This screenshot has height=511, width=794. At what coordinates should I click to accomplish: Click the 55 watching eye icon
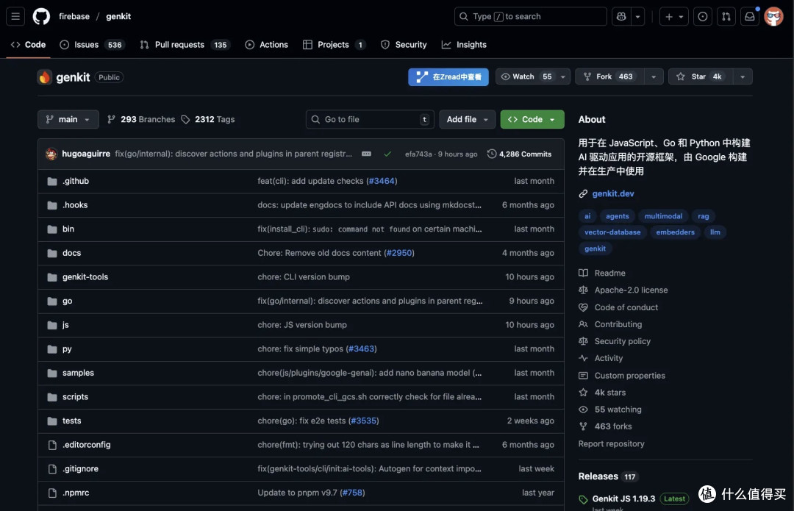583,410
